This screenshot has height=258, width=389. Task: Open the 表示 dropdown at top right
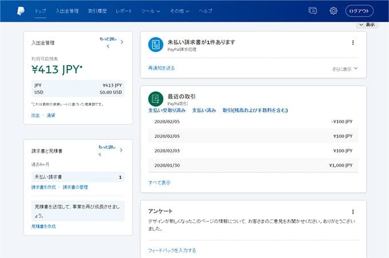(367, 25)
